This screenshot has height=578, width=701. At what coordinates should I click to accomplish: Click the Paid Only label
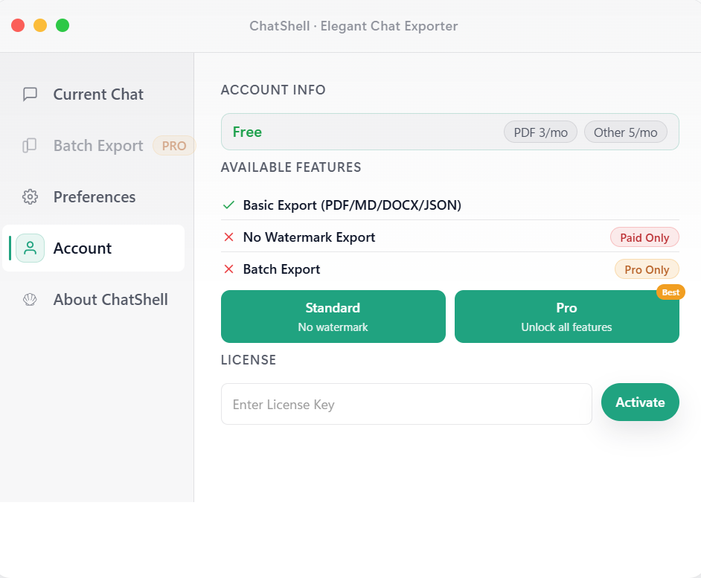644,238
